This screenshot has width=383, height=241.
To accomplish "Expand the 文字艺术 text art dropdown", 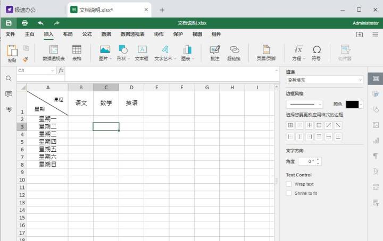I will pos(175,59).
